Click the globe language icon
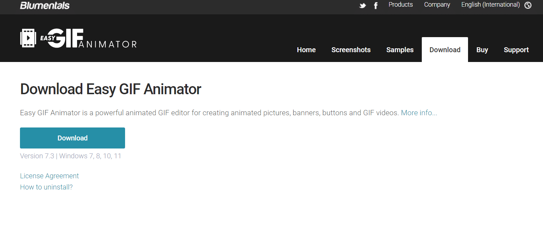543x235 pixels. click(x=528, y=5)
